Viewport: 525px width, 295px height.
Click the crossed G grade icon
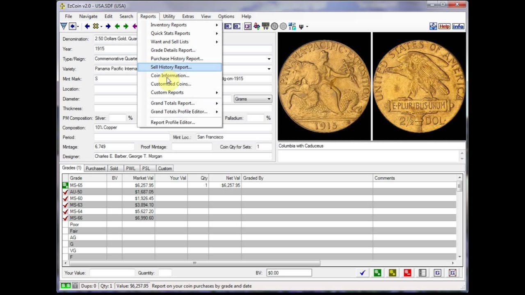click(452, 273)
